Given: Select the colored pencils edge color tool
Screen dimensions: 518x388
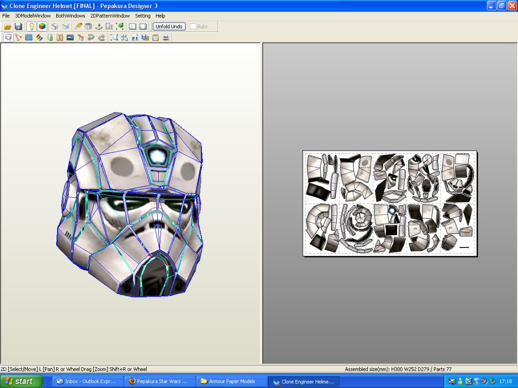Looking at the screenshot, I should click(x=39, y=37).
